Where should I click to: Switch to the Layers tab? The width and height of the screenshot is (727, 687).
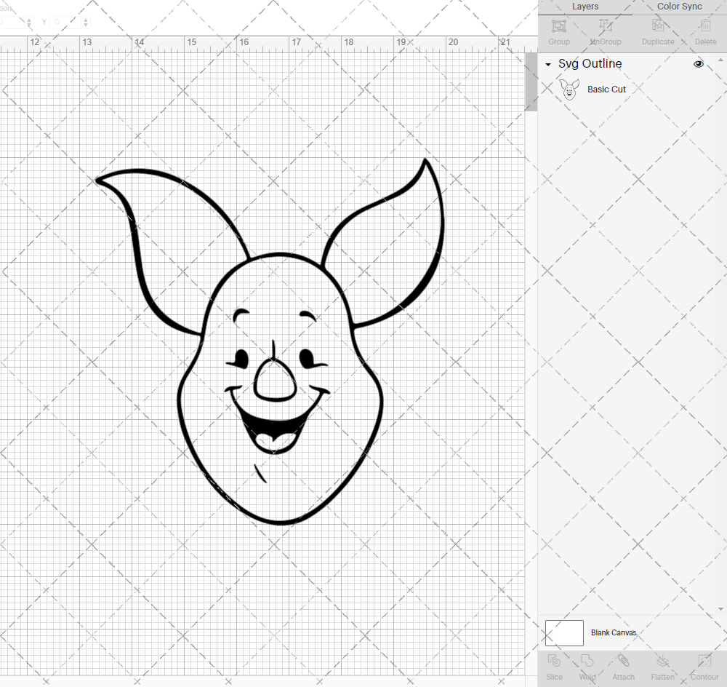coord(585,7)
